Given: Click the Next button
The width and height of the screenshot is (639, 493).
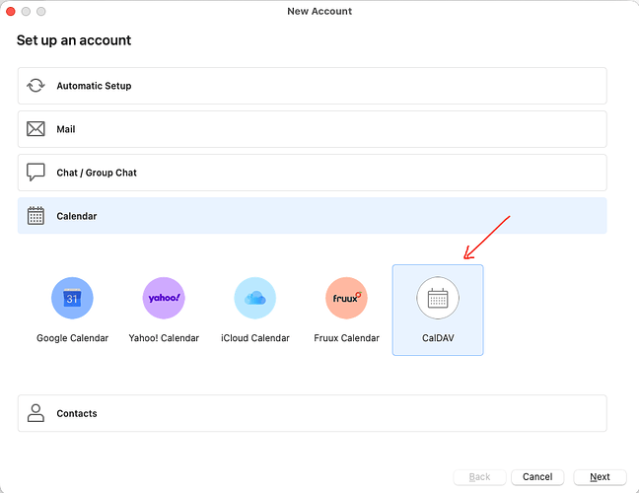Looking at the screenshot, I should tap(600, 477).
